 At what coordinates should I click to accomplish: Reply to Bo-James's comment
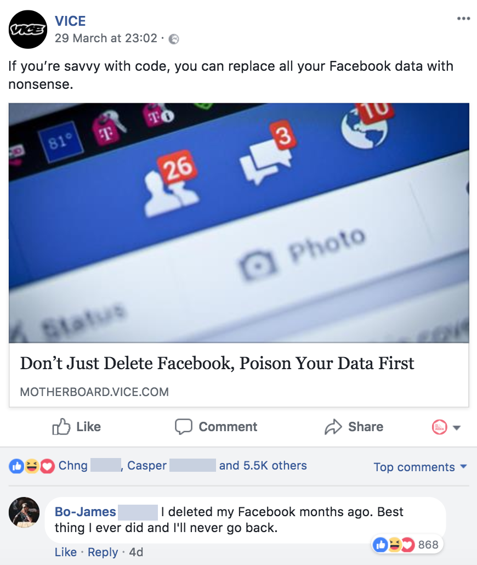point(103,552)
